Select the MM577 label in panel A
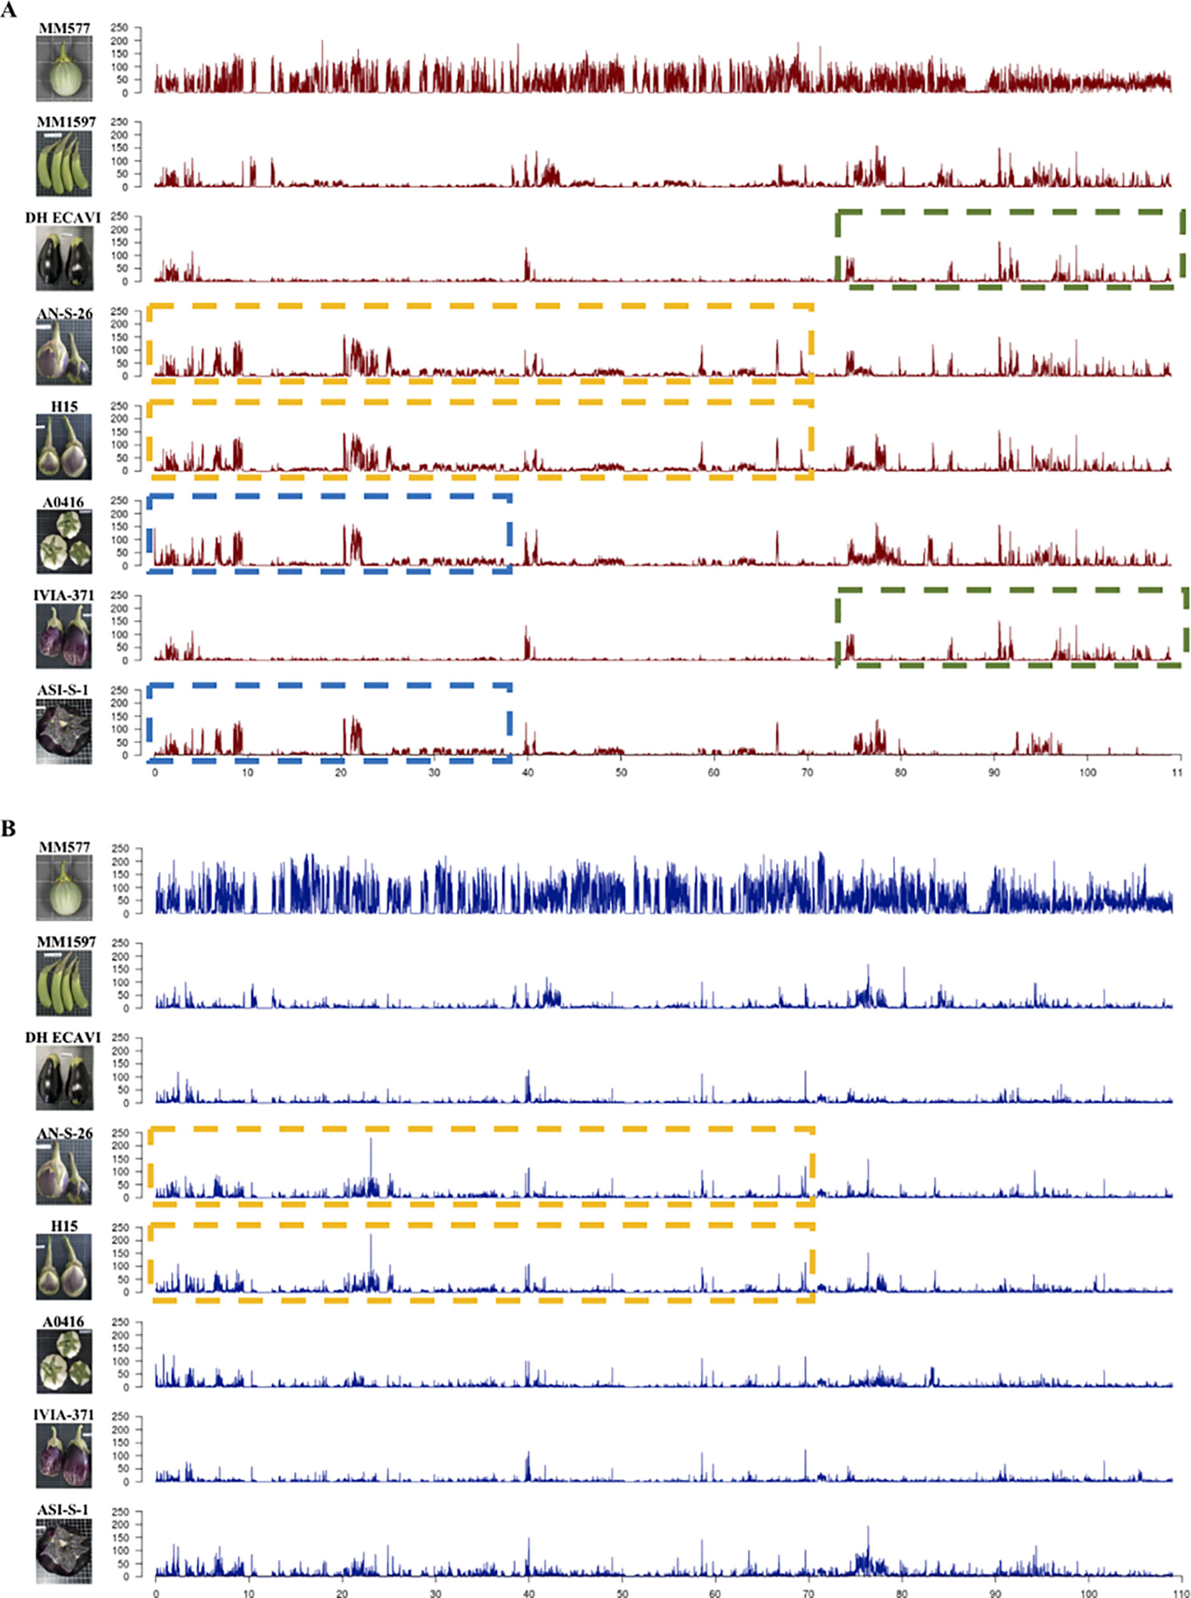1191x1598 pixels. 65,29
